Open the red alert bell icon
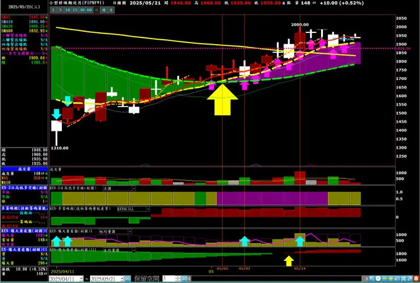Image resolution: width=420 pixels, height=283 pixels. [416, 278]
